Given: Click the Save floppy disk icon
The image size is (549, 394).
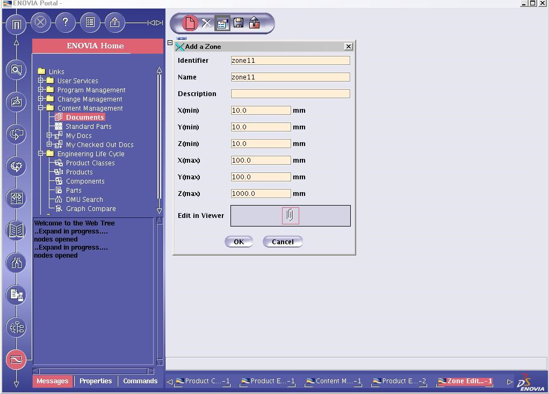Looking at the screenshot, I should point(239,23).
